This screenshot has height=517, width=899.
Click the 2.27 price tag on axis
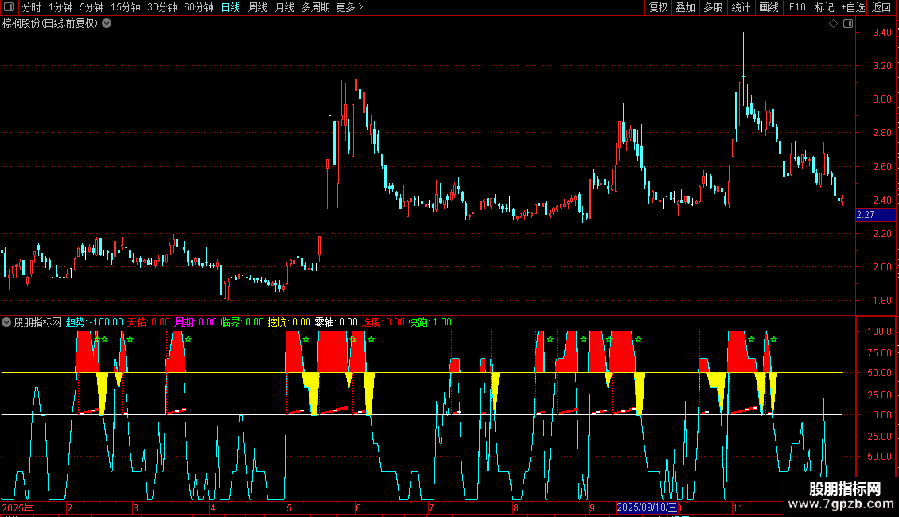coord(875,215)
